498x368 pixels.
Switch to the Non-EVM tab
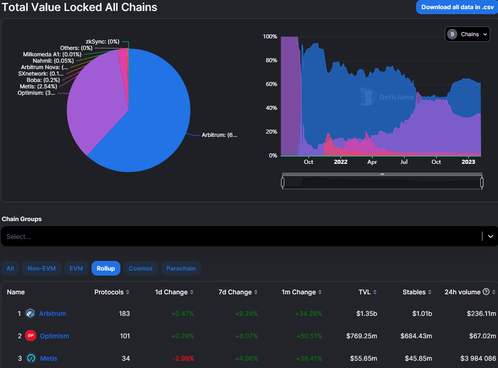(x=42, y=268)
